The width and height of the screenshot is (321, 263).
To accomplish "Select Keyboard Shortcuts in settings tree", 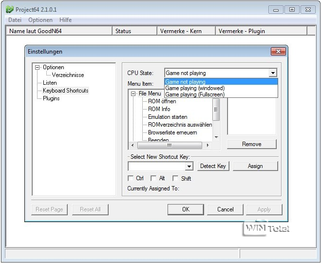I will (x=65, y=91).
